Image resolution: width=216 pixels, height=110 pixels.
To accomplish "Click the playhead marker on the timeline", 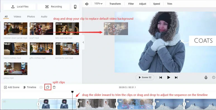I will point(72,92).
